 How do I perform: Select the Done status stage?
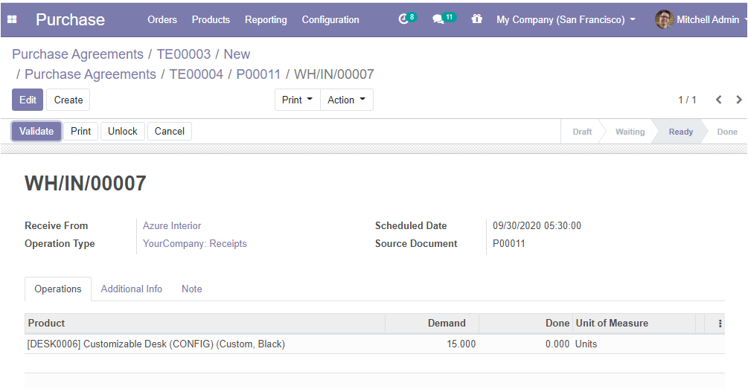point(727,132)
